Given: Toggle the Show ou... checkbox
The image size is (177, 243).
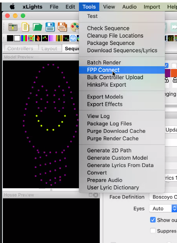Looking at the screenshot, I should [153, 220].
